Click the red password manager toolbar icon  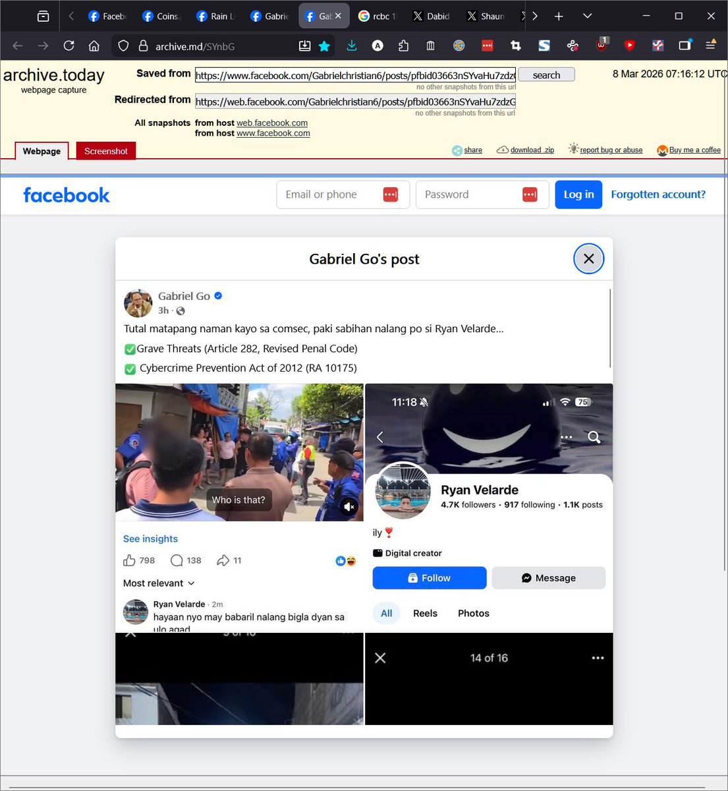click(x=488, y=45)
